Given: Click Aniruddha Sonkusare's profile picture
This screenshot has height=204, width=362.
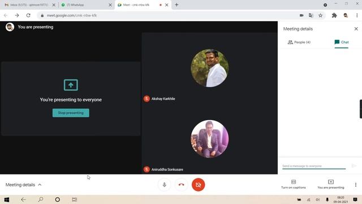Looking at the screenshot, I should (x=210, y=139).
